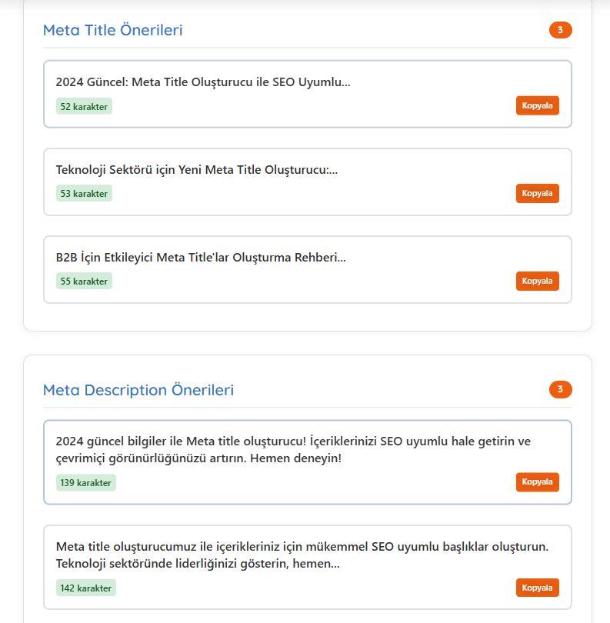This screenshot has height=623, width=610.
Task: Select the 'Teknoloji Sektörü için Yeni' title text
Action: pos(197,170)
